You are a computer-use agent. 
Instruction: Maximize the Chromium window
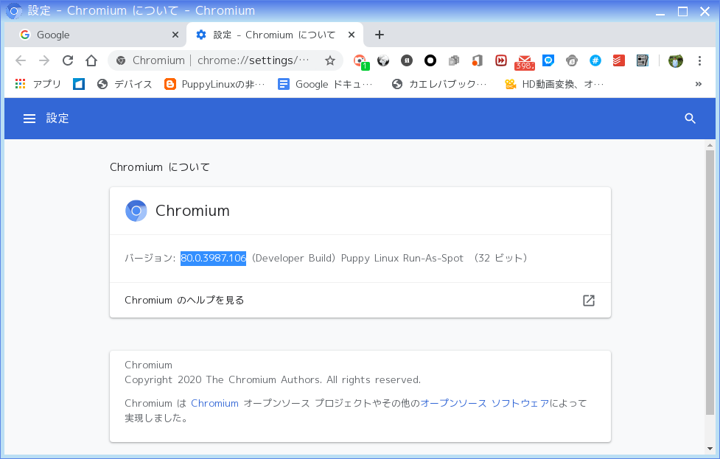click(x=683, y=12)
